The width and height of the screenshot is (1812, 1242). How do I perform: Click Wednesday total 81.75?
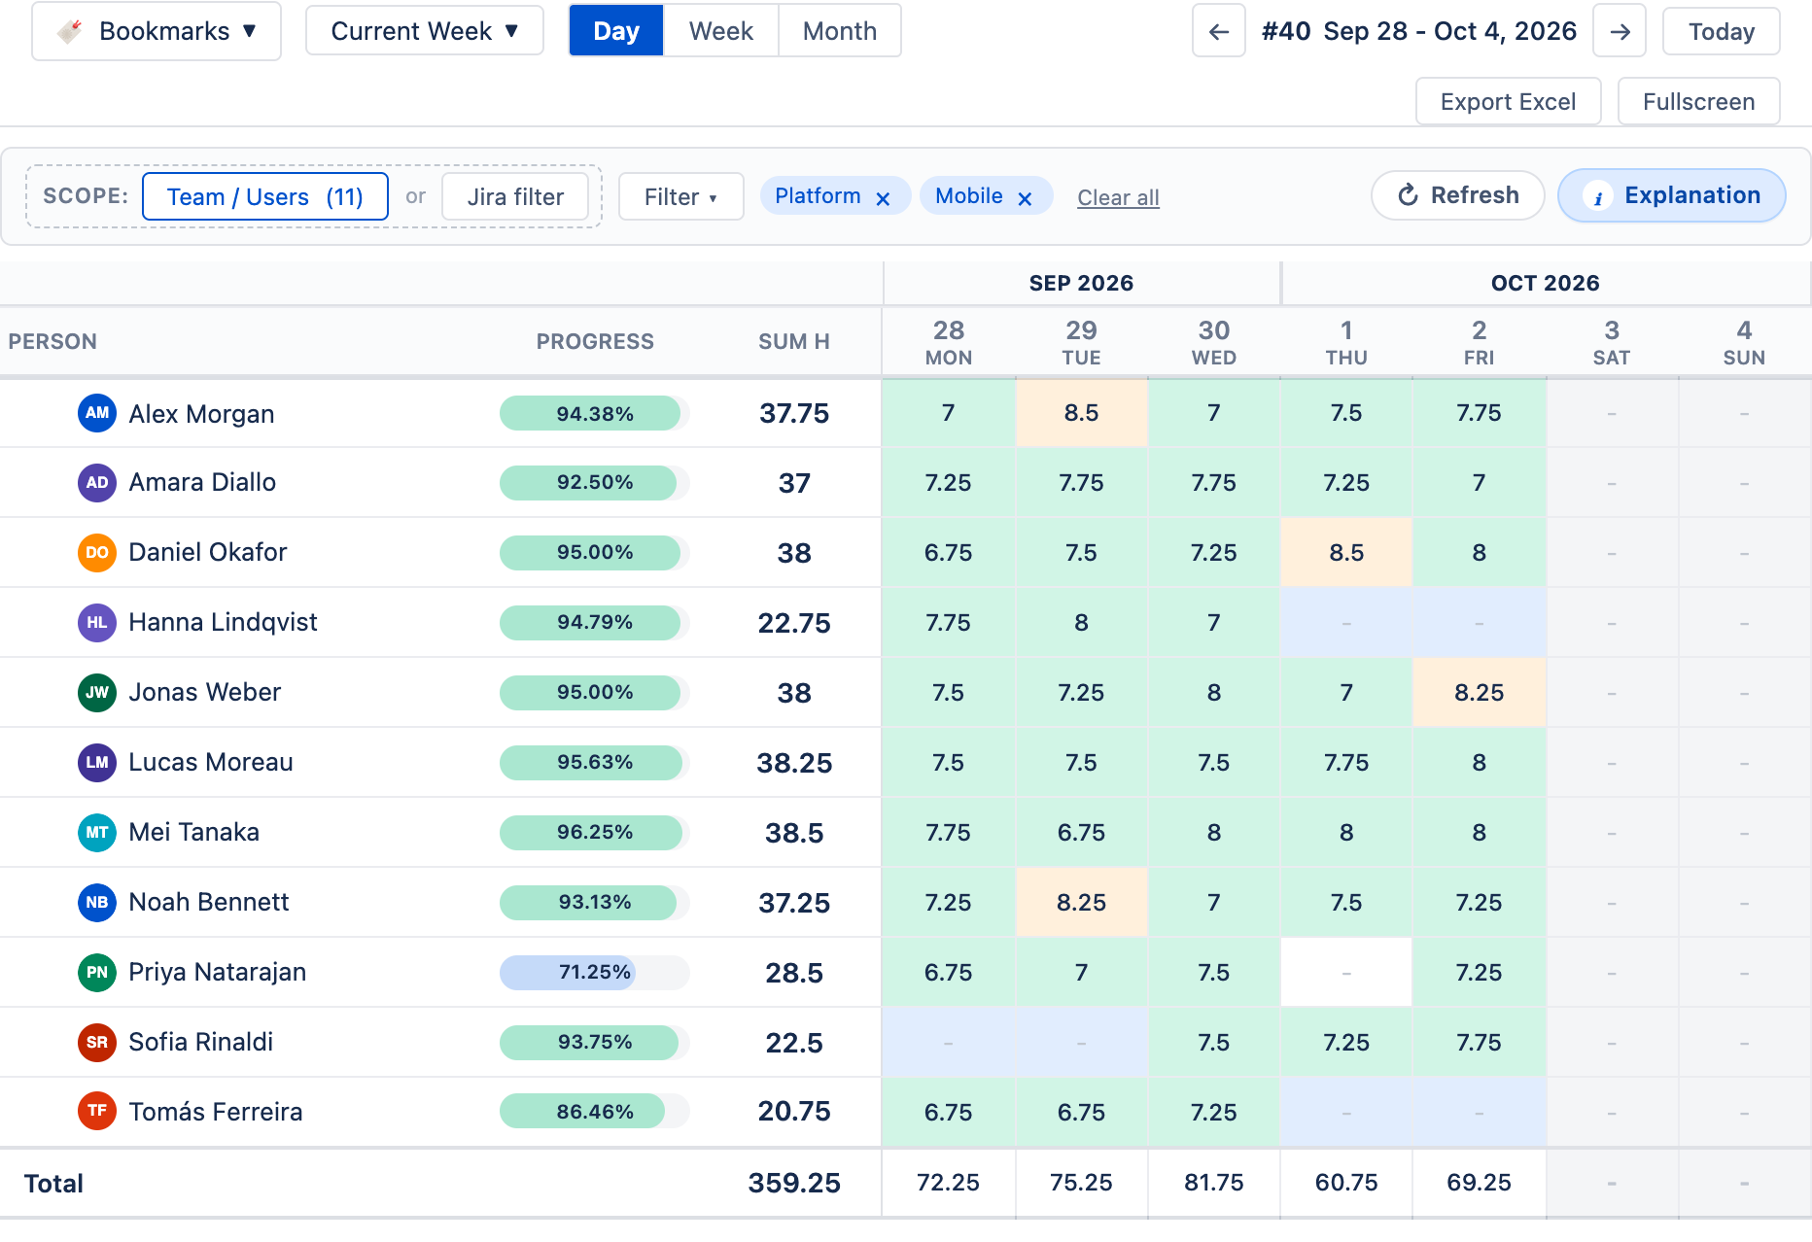(x=1213, y=1183)
